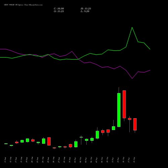
Task: Click the red candle above '25 Aug'
Action: 49,141
